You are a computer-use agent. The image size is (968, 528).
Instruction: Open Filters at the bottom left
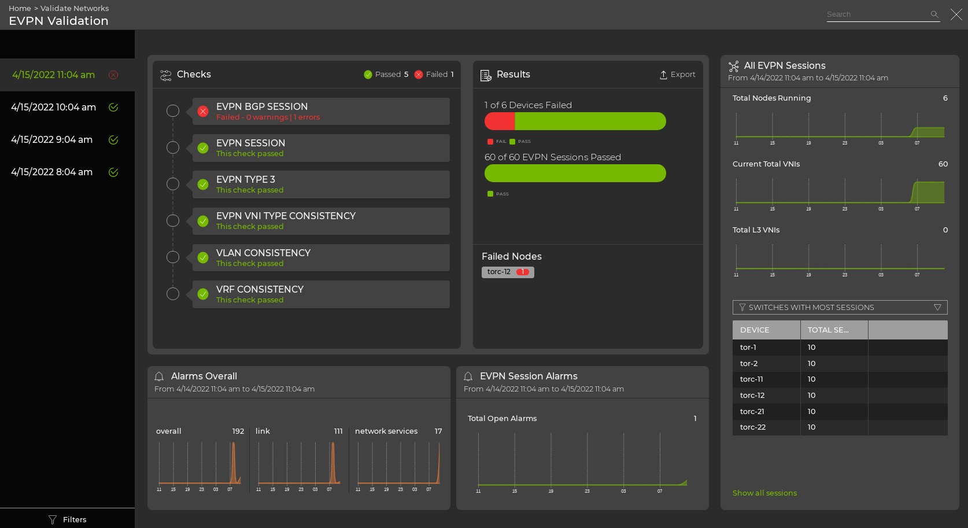(x=68, y=519)
